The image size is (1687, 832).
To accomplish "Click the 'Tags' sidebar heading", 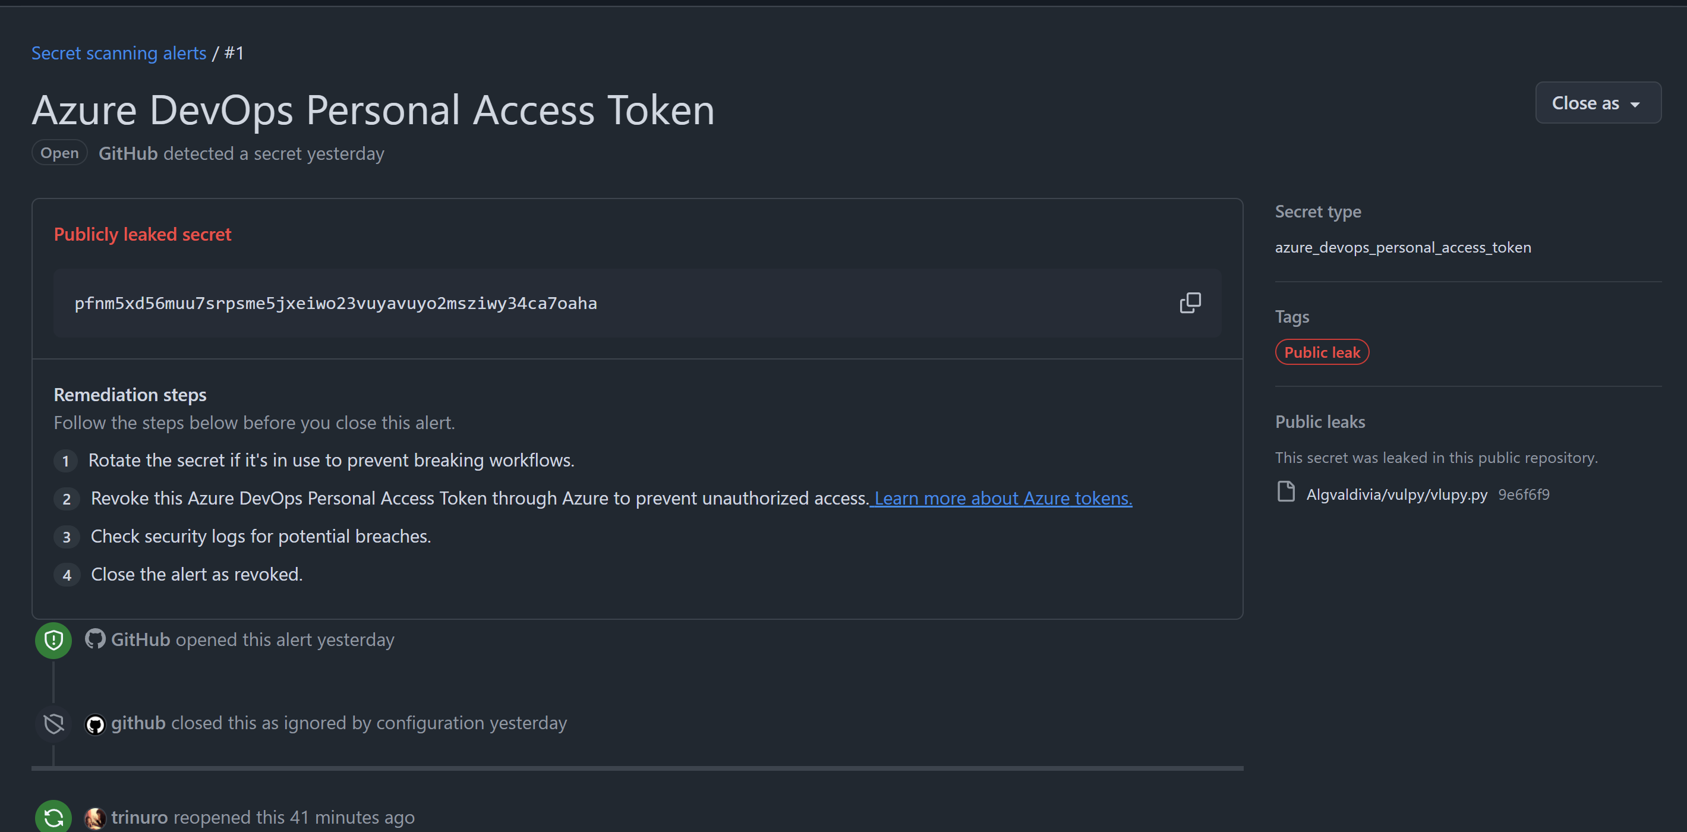I will tap(1292, 317).
